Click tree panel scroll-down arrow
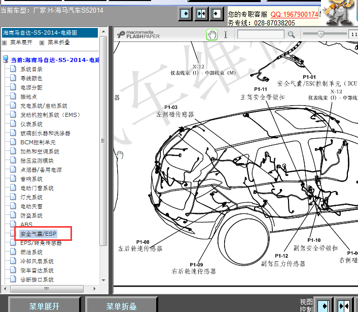The height and width of the screenshot is (312, 358). pyautogui.click(x=103, y=280)
